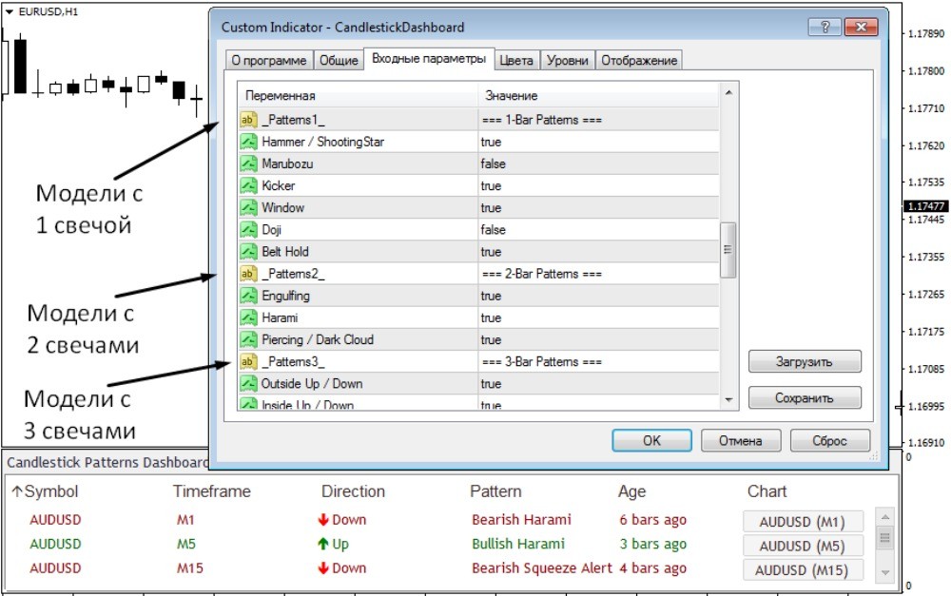The width and height of the screenshot is (951, 596).
Task: Open the chart menu arrow next to EURUSD,H1
Action: [x=10, y=11]
